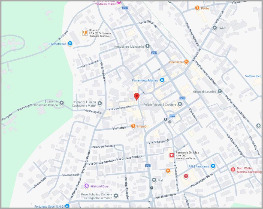This screenshot has width=263, height=209.
Task: Select the Via Gioacchino Rossini label
Action: (176, 176)
